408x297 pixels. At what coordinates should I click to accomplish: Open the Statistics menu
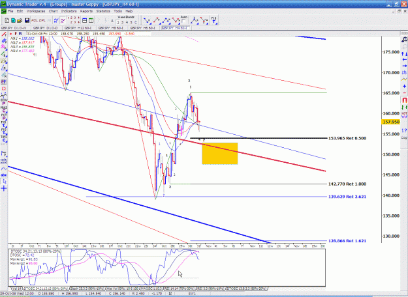pos(103,11)
